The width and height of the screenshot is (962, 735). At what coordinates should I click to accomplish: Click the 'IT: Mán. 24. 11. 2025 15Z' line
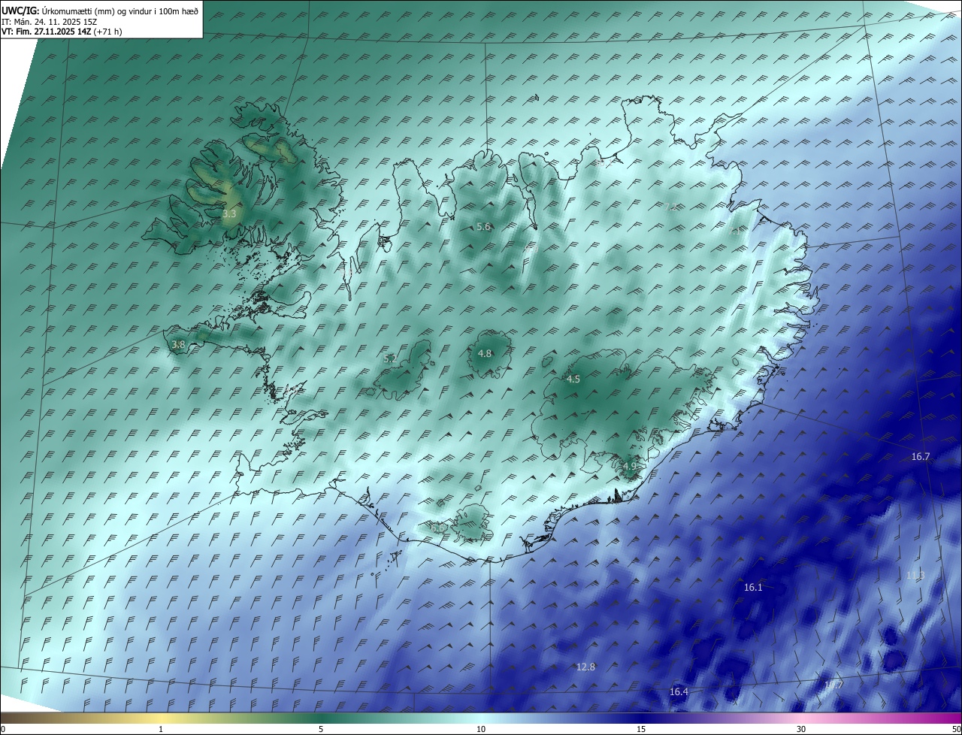50,22
